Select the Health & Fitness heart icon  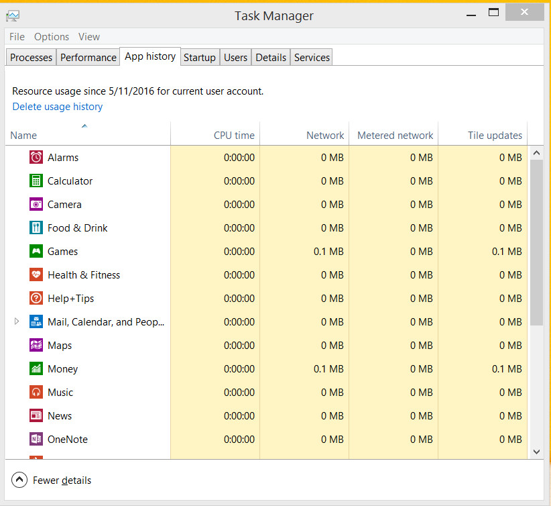pos(36,275)
